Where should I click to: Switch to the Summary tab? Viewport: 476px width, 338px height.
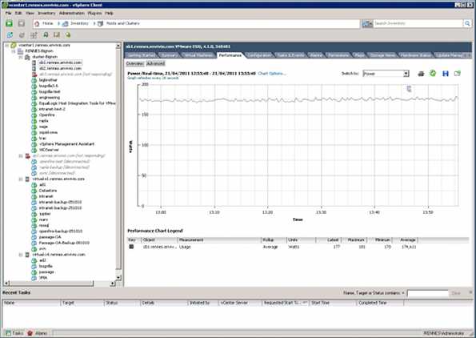(169, 55)
